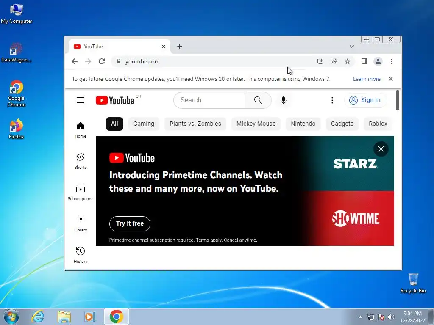Screen dimensions: 434x325
Task: Toggle Chrome side panel
Action: (364, 61)
